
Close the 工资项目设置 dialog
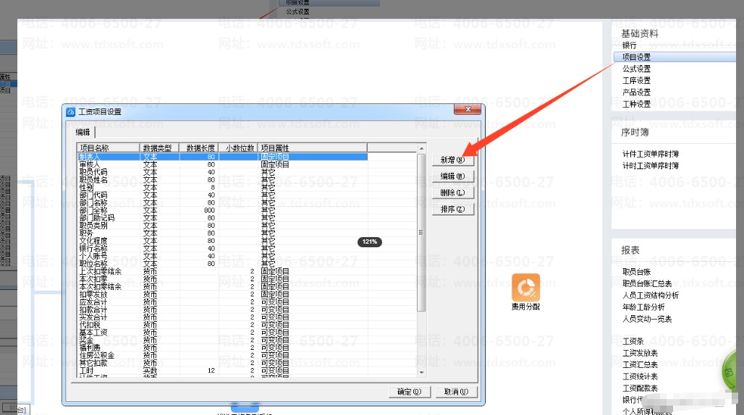coord(468,109)
